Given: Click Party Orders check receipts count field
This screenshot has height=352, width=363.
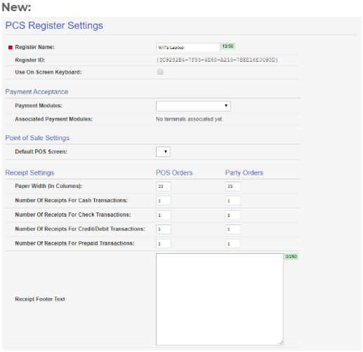Looking at the screenshot, I should pos(232,215).
